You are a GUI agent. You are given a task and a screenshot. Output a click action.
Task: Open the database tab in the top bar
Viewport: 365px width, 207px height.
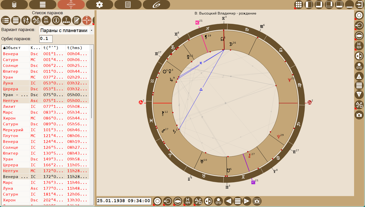coord(14,5)
